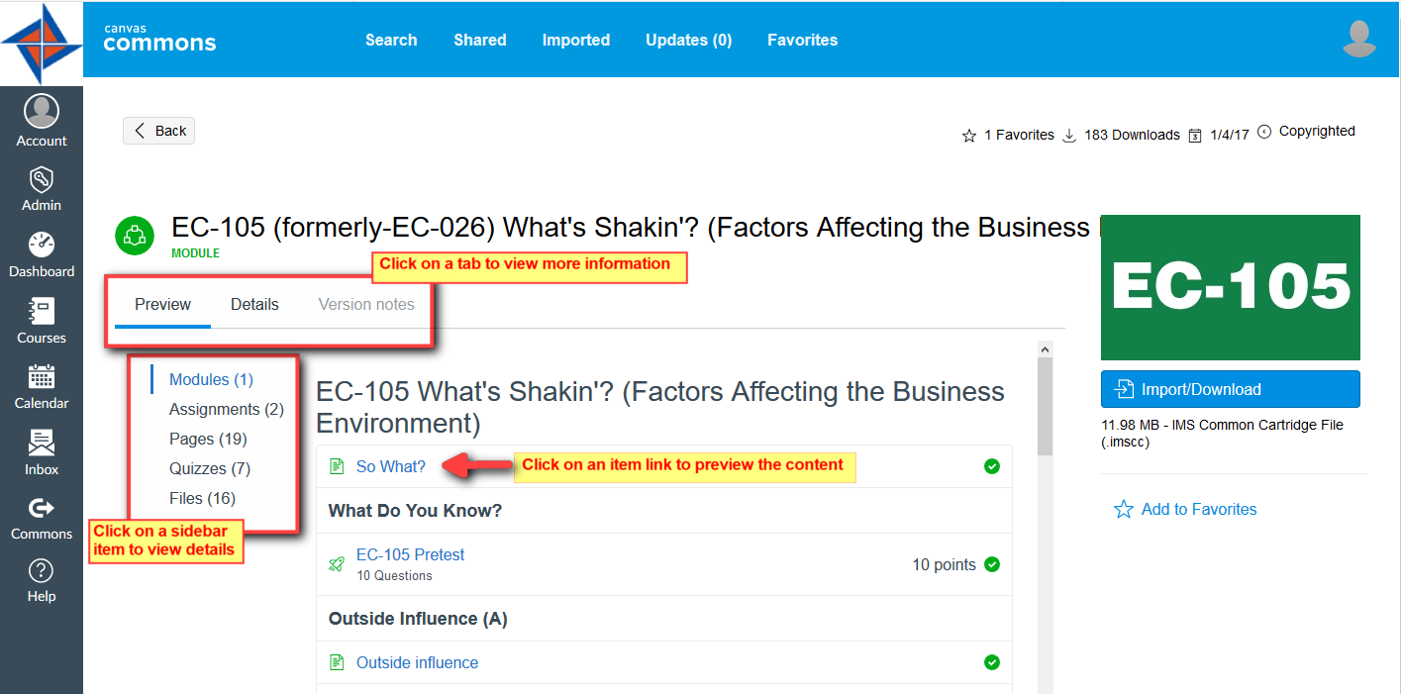Screen dimensions: 1401x694
Task: Open the Account profile in sidebar
Action: (42, 121)
